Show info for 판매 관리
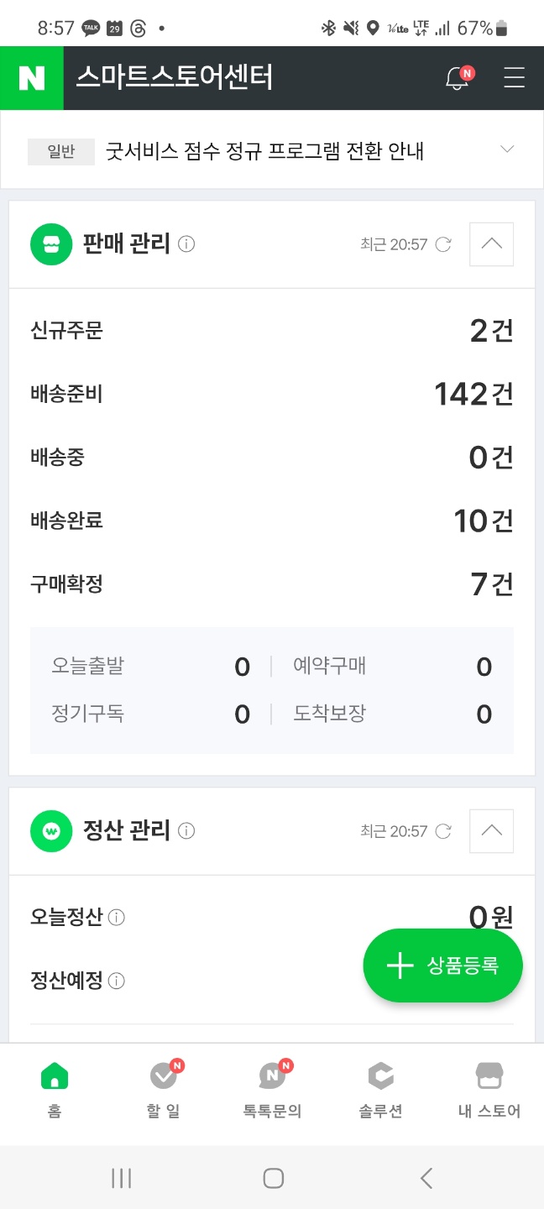The width and height of the screenshot is (544, 1209). 187,244
